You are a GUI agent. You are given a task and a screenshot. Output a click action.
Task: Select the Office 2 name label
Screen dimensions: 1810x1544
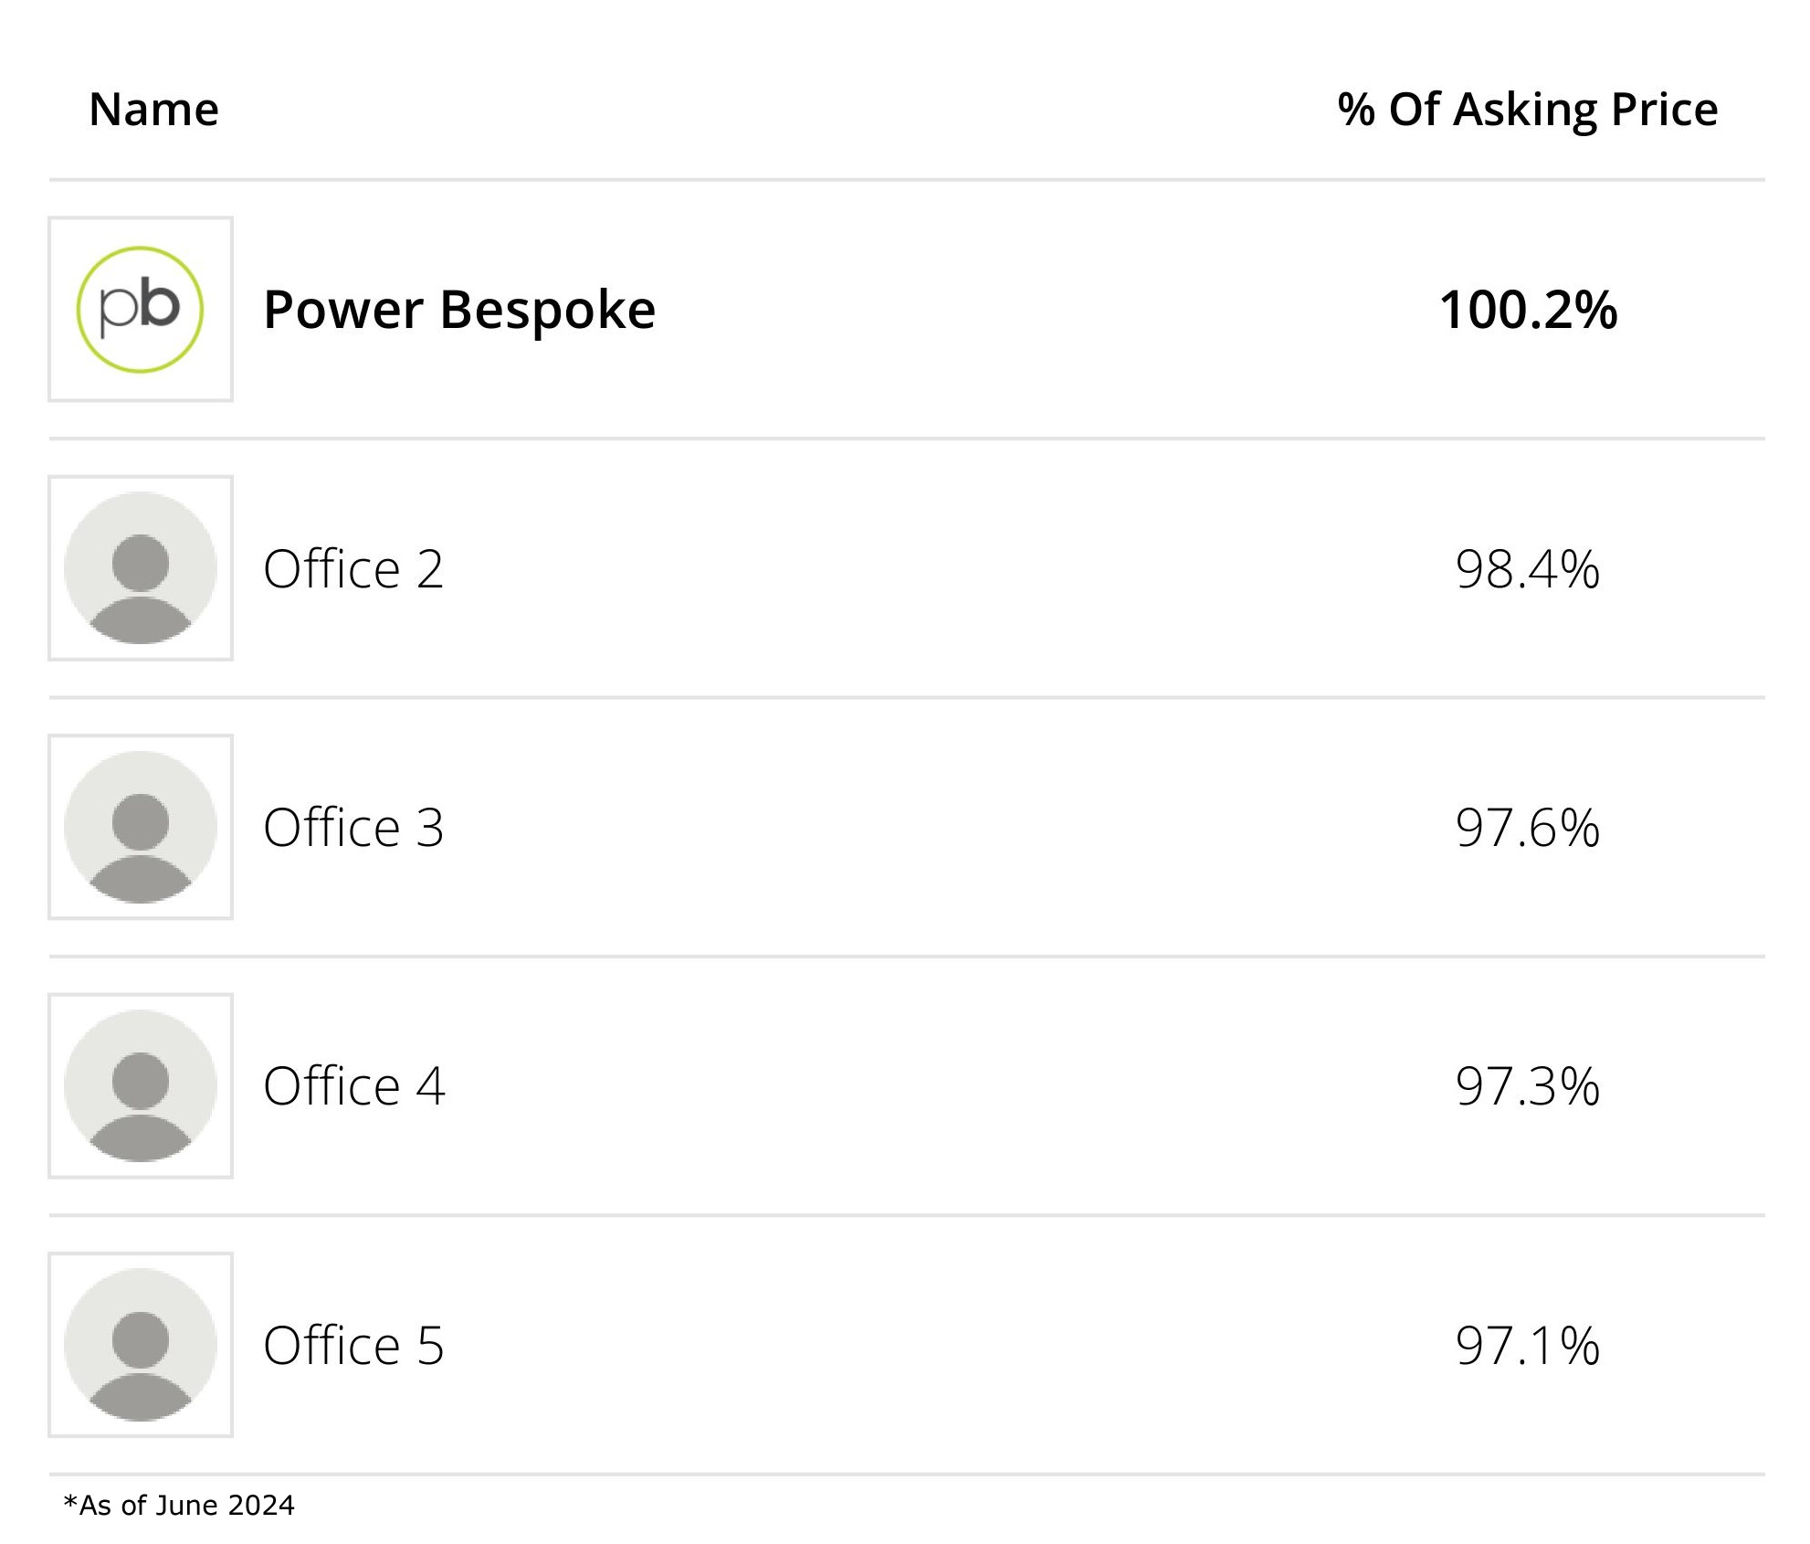pos(353,568)
